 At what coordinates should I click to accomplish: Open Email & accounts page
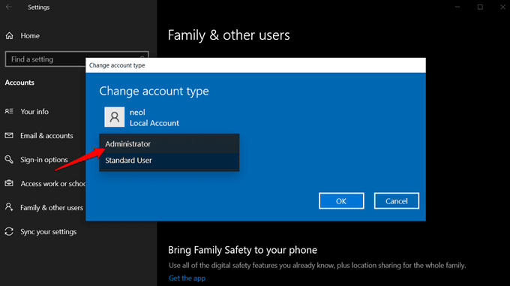tap(46, 136)
